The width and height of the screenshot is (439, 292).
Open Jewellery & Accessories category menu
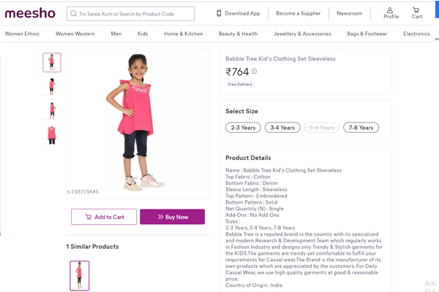(302, 34)
